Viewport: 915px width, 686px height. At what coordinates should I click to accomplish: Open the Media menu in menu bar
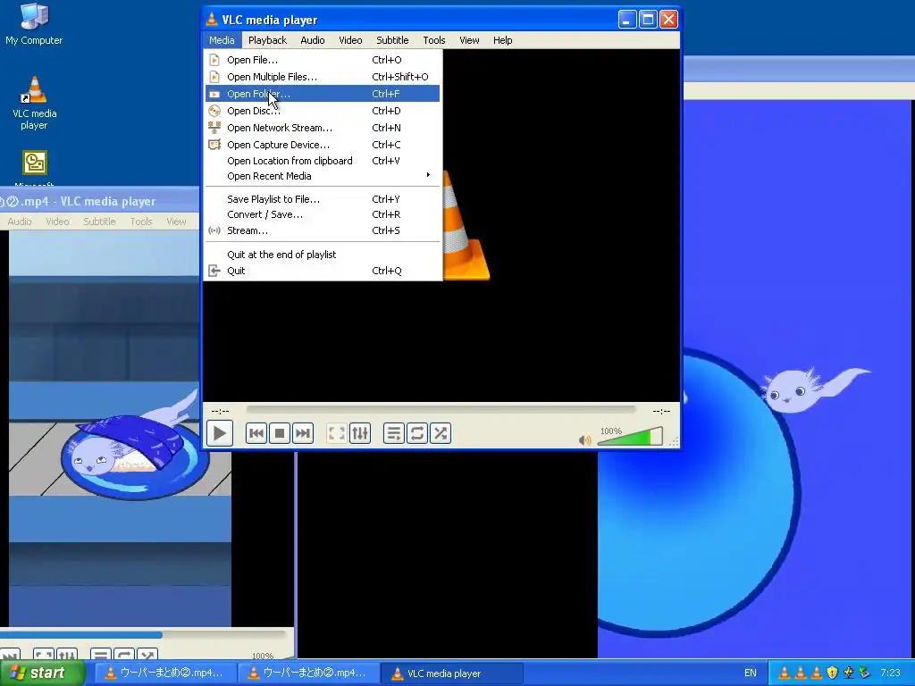(222, 40)
